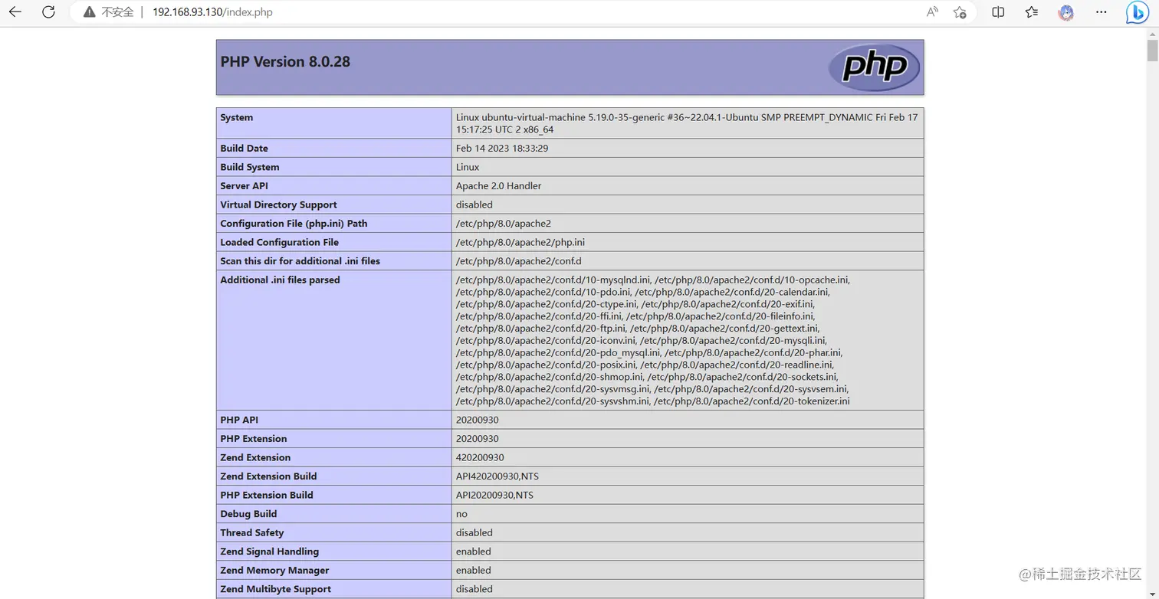Activate the Read aloud icon
Viewport: 1159px width, 599px height.
click(x=932, y=12)
